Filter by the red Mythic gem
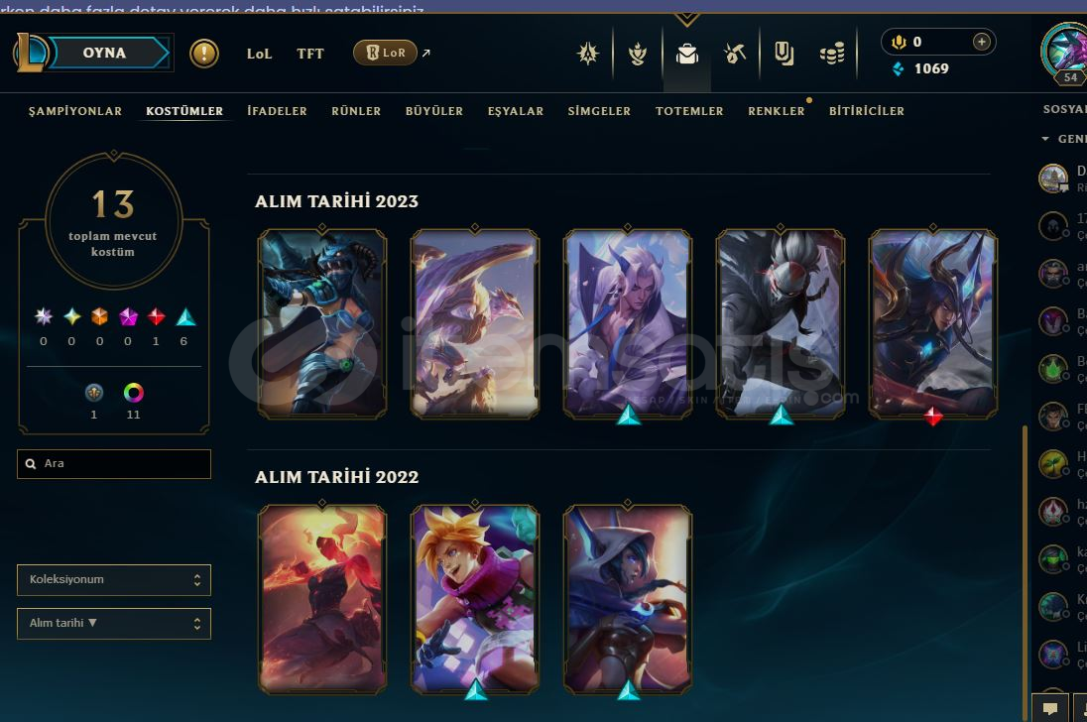Image resolution: width=1087 pixels, height=722 pixels. click(x=156, y=316)
